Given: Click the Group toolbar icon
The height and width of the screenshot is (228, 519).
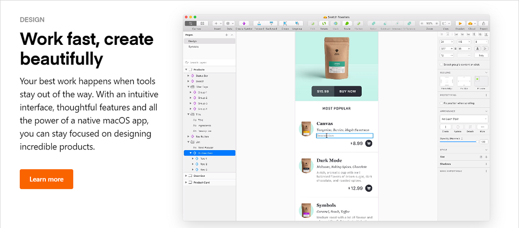Looking at the screenshot, I should [x=285, y=23].
